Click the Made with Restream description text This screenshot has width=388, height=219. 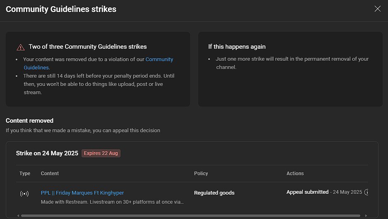pyautogui.click(x=112, y=202)
